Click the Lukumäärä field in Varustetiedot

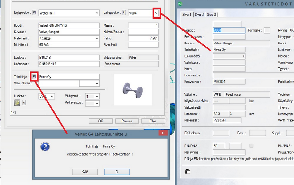pyautogui.click(x=229, y=56)
